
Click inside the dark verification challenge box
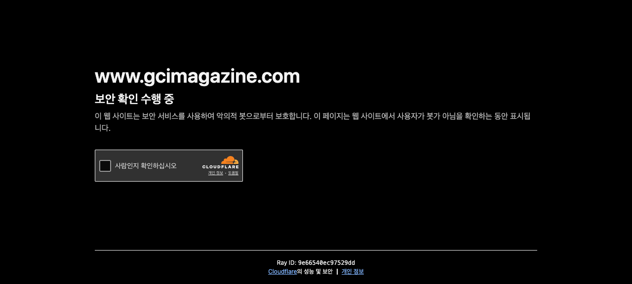point(168,165)
